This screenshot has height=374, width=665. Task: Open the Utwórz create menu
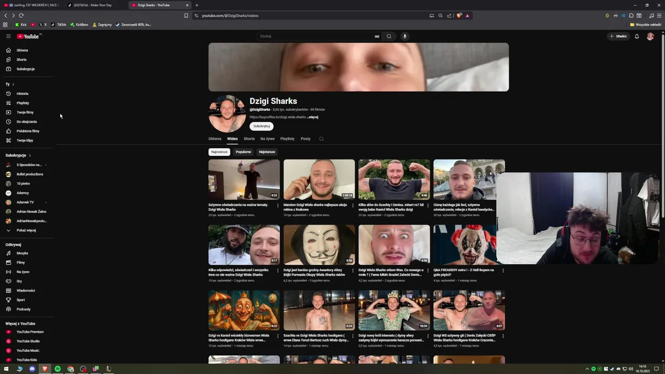(x=618, y=36)
